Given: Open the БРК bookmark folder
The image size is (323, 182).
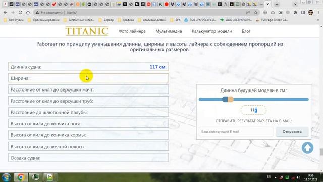Looking at the screenshot, I should pos(176,20).
